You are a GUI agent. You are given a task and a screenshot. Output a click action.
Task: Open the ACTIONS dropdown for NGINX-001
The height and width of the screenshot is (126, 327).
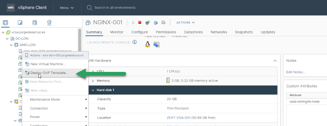tap(186, 23)
